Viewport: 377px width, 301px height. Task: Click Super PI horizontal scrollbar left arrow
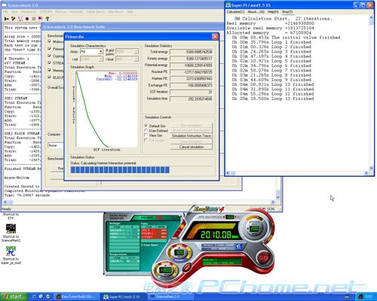coord(228,173)
